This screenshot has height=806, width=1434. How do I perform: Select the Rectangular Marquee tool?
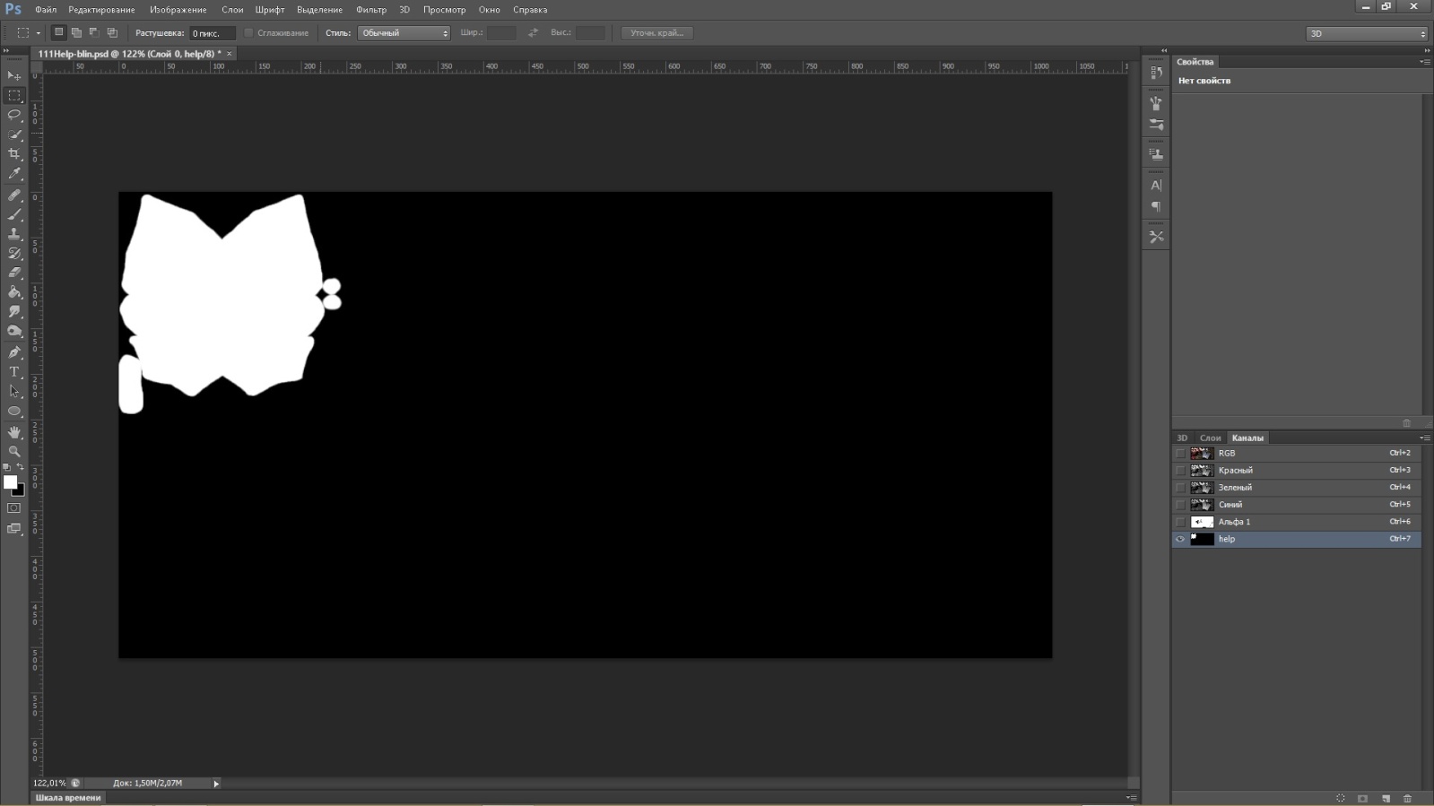click(14, 95)
